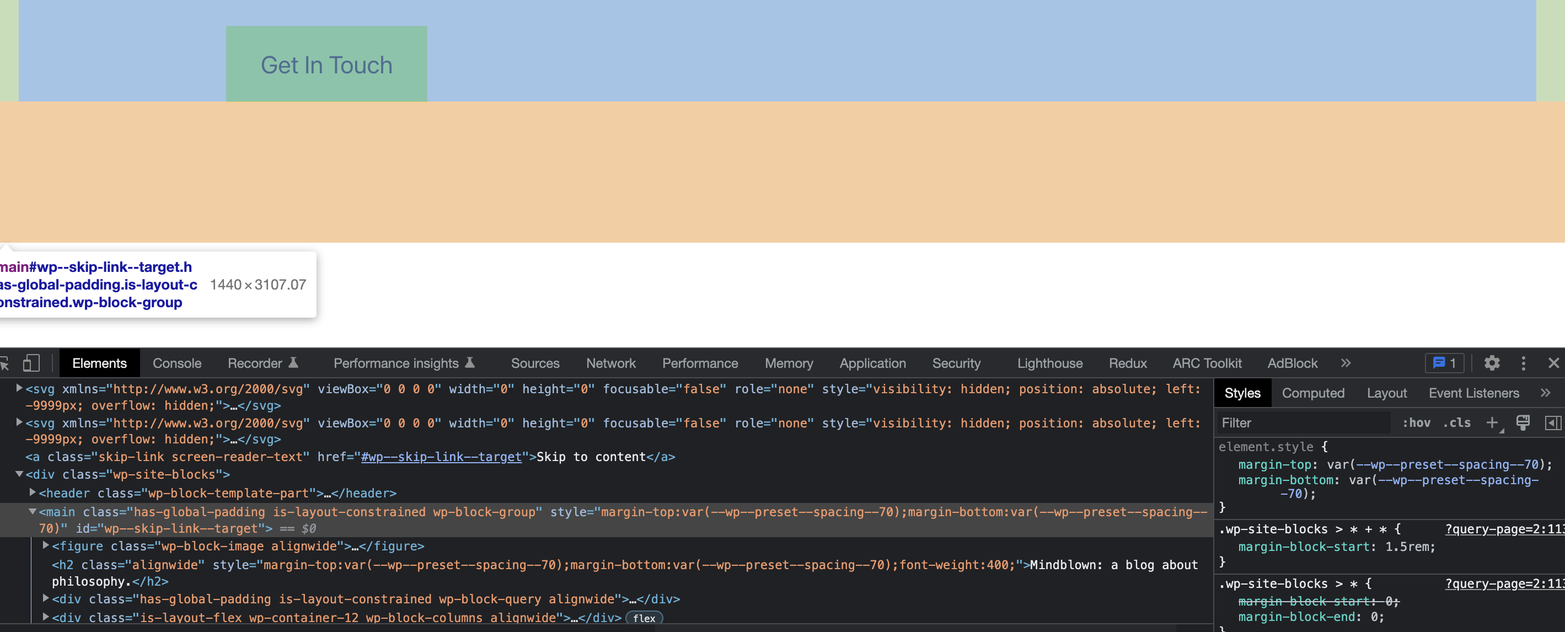
Task: Collapse the main element tree node
Action: [x=32, y=512]
